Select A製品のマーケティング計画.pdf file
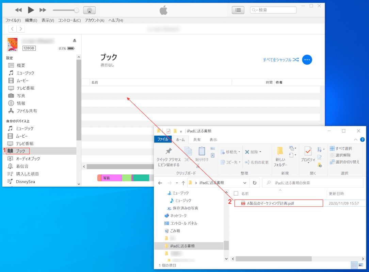The width and height of the screenshot is (369, 272). pyautogui.click(x=279, y=203)
